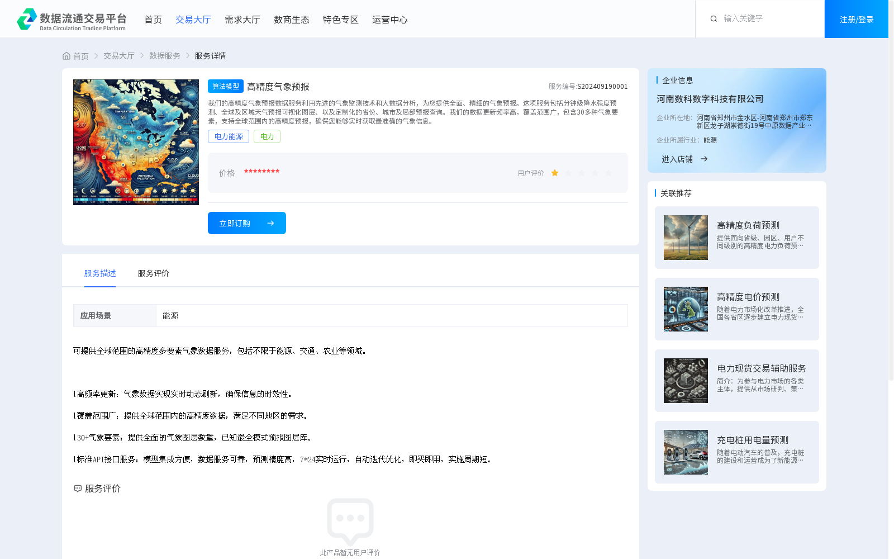Go to 数据服务 breadcrumb link
Screen dimensions: 894x559
tap(165, 56)
